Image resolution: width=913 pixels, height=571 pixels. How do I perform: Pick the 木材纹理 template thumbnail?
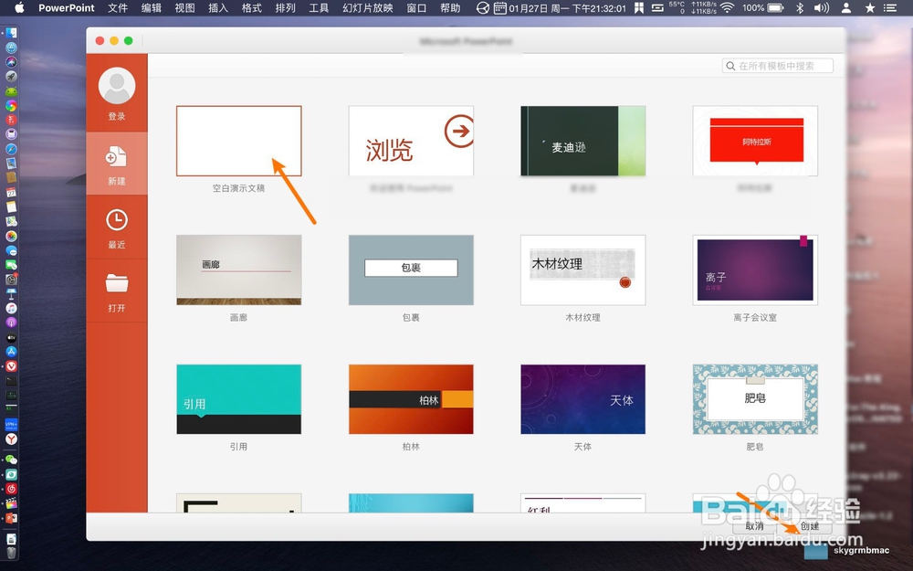[582, 270]
